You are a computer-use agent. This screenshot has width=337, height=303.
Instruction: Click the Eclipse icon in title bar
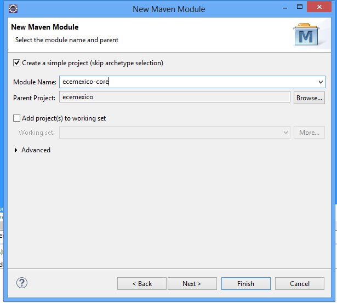[x=13, y=9]
